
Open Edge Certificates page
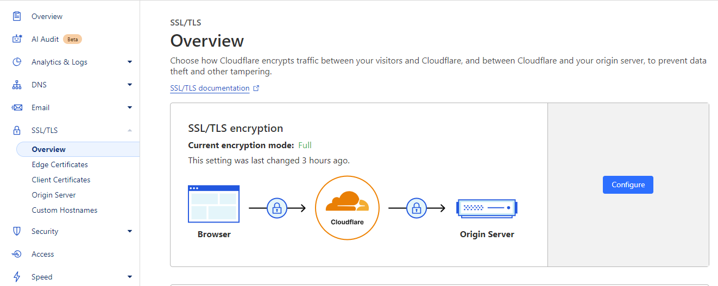click(x=60, y=164)
